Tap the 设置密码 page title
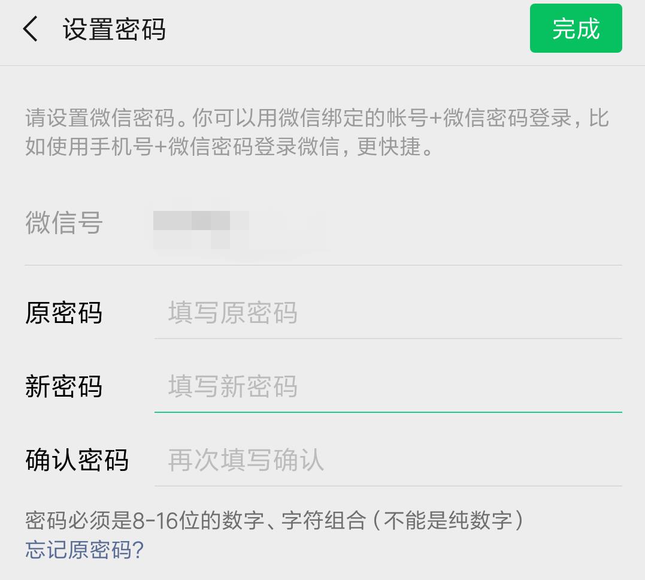 click(114, 29)
